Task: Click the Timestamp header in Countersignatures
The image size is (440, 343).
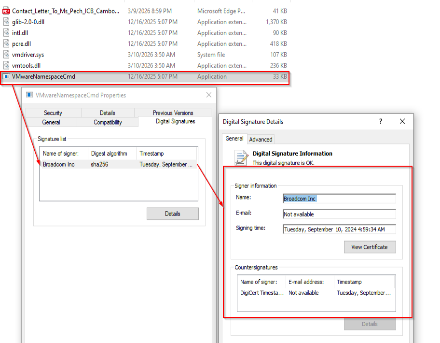Action: coord(364,282)
